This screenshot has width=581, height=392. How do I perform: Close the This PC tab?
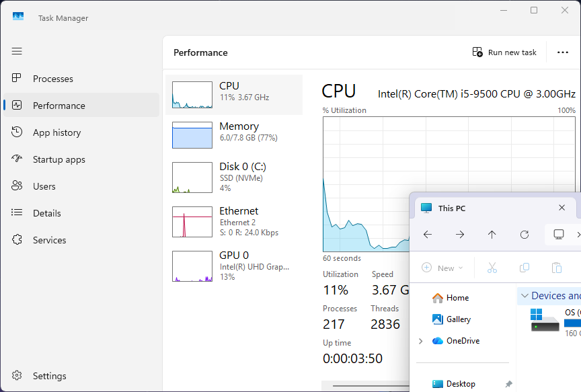tap(561, 208)
